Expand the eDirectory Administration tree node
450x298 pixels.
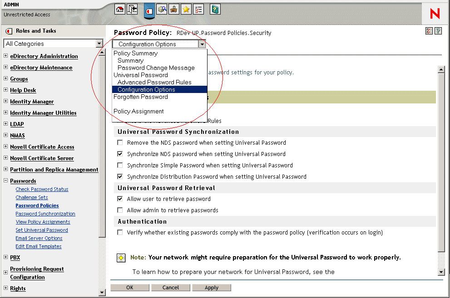click(x=5, y=56)
